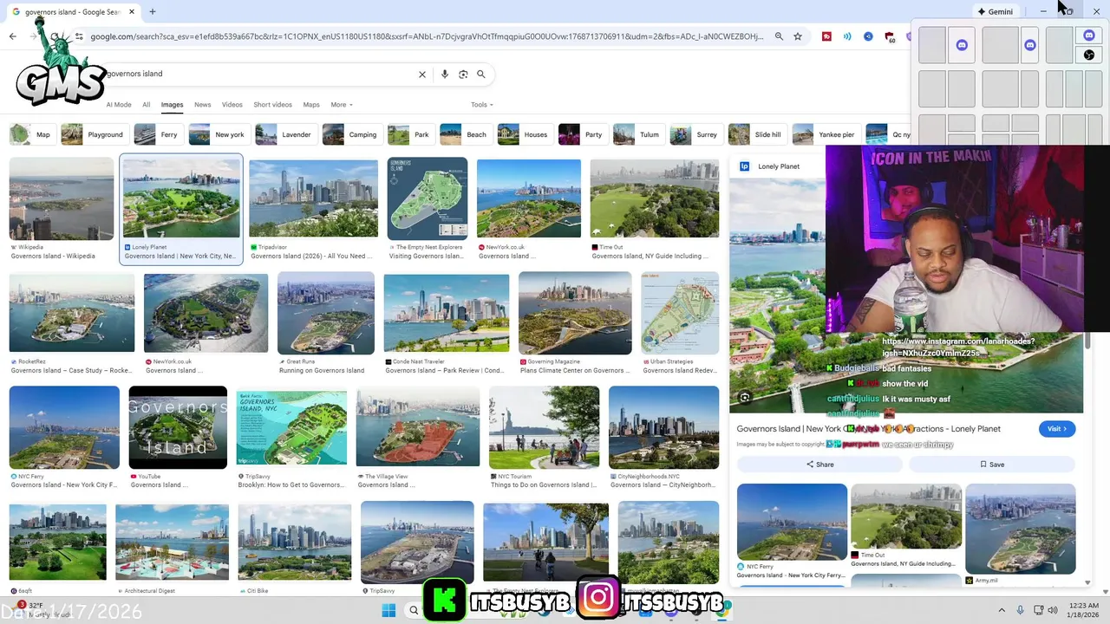
Task: Filter images by Slide hill chip
Action: tap(756, 134)
